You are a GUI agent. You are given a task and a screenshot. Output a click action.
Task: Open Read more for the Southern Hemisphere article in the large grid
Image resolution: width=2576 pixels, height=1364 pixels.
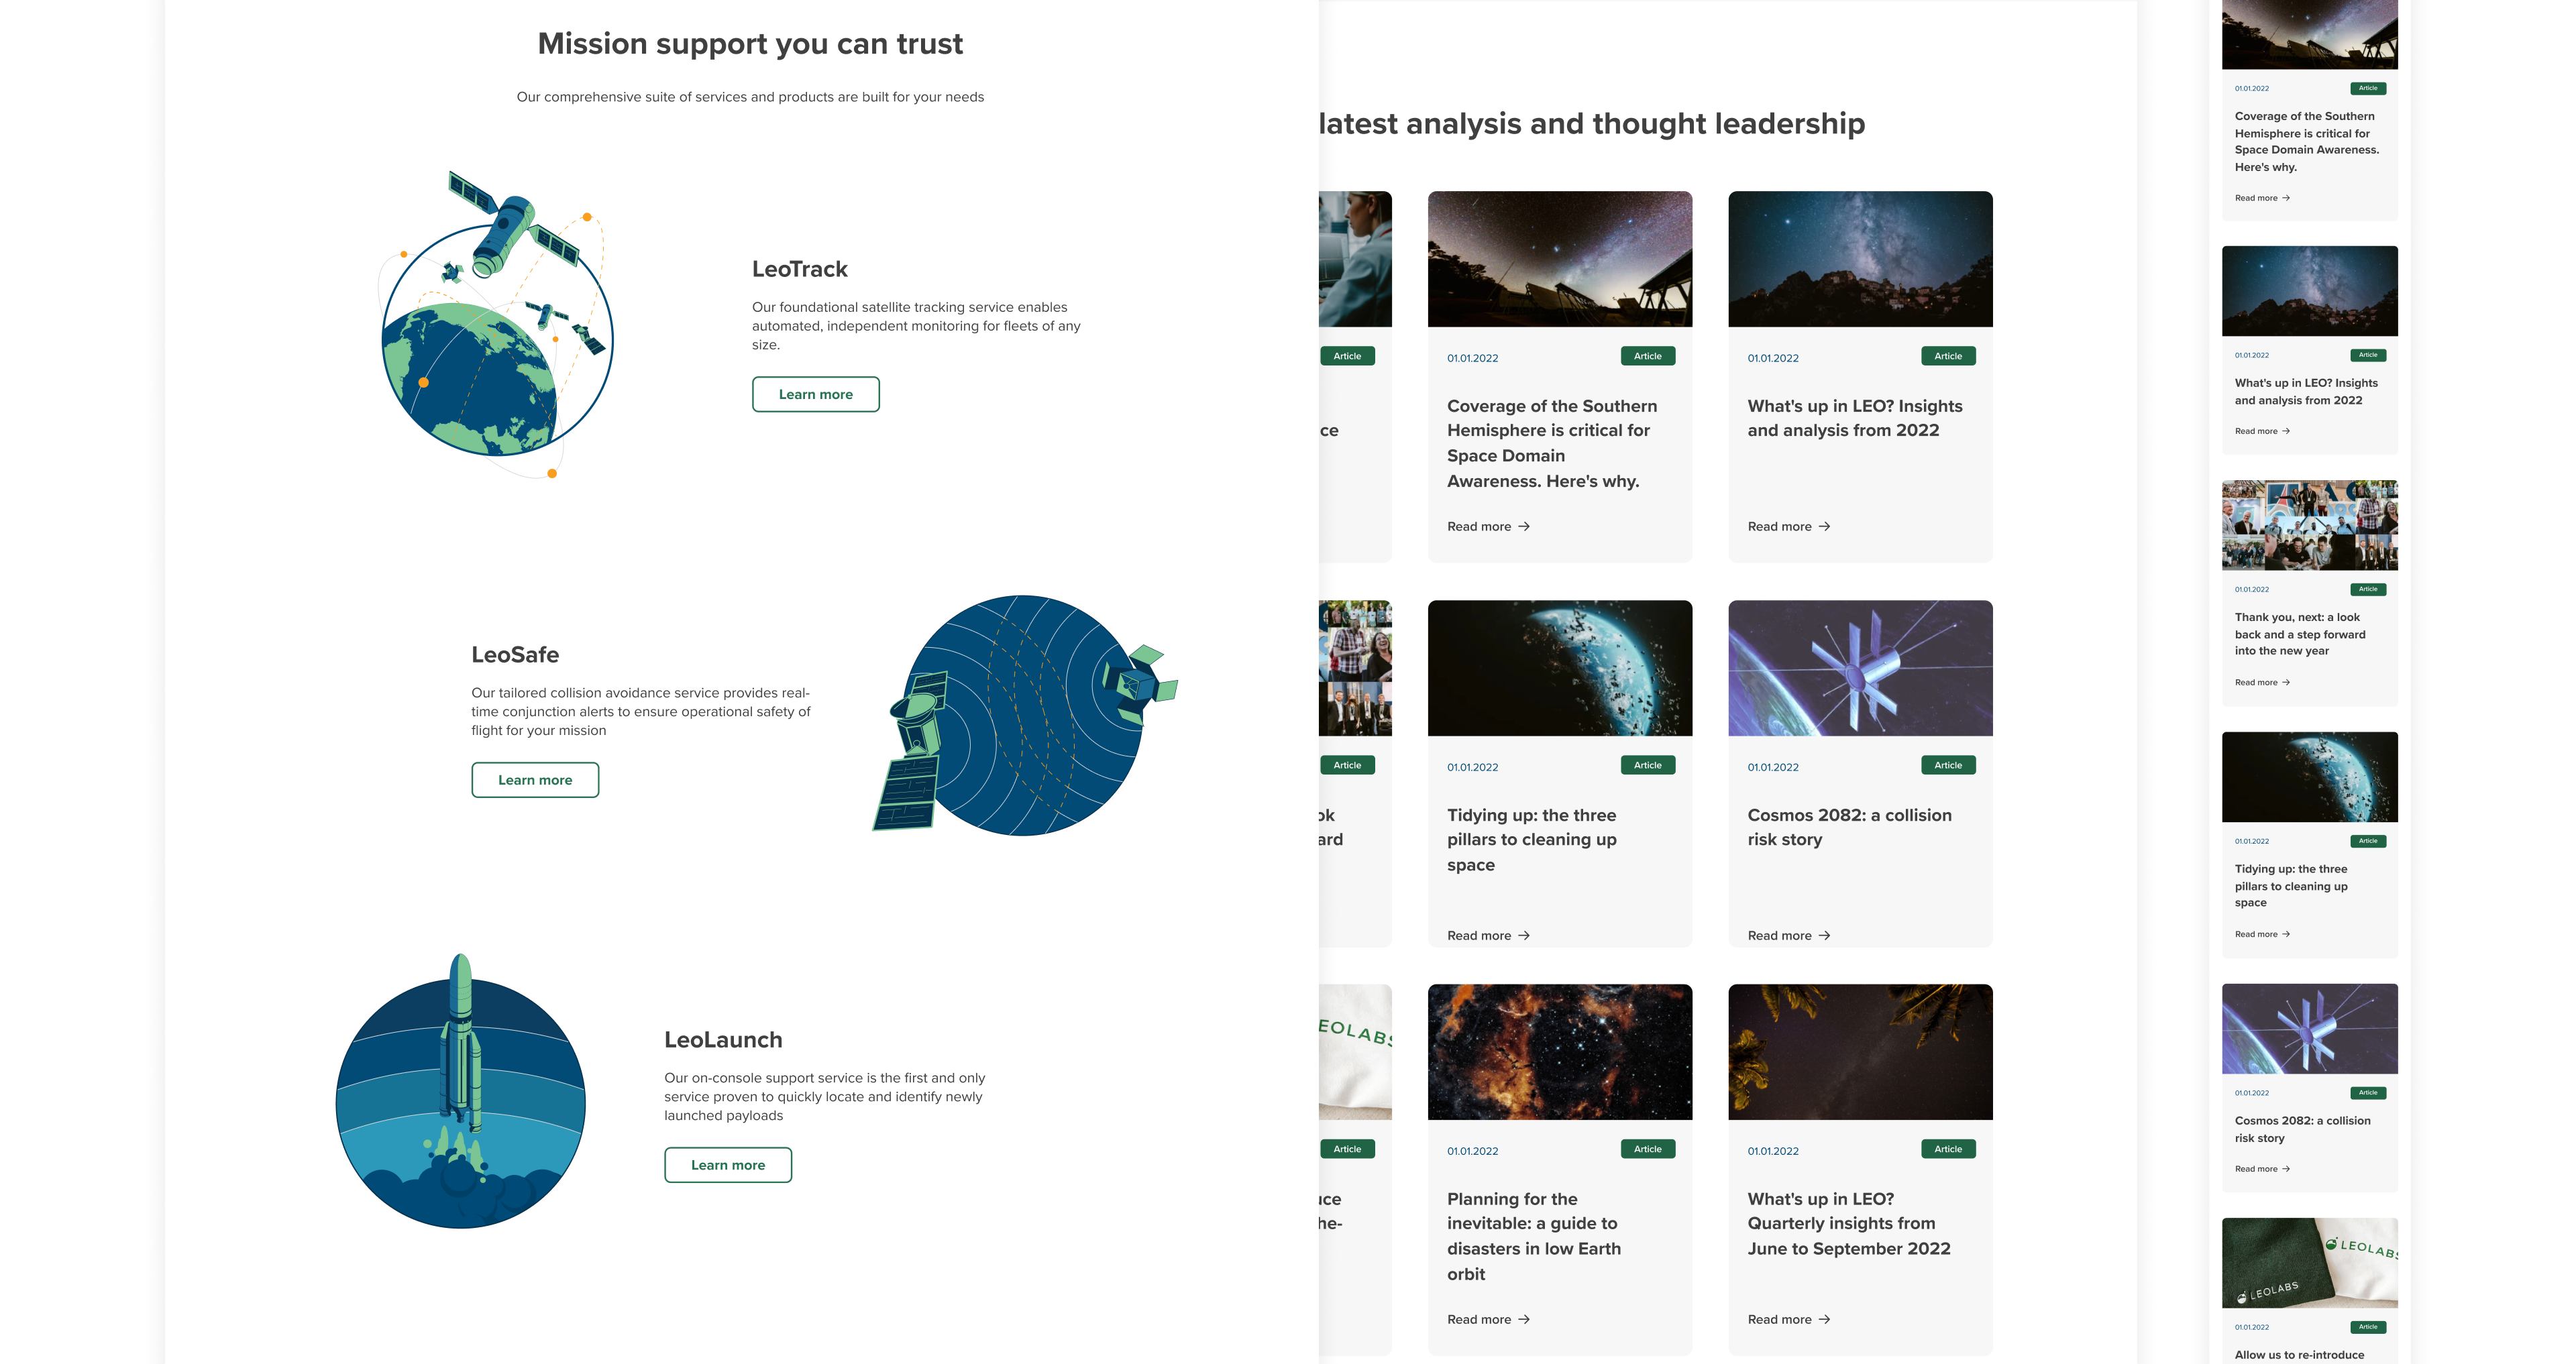1479,527
